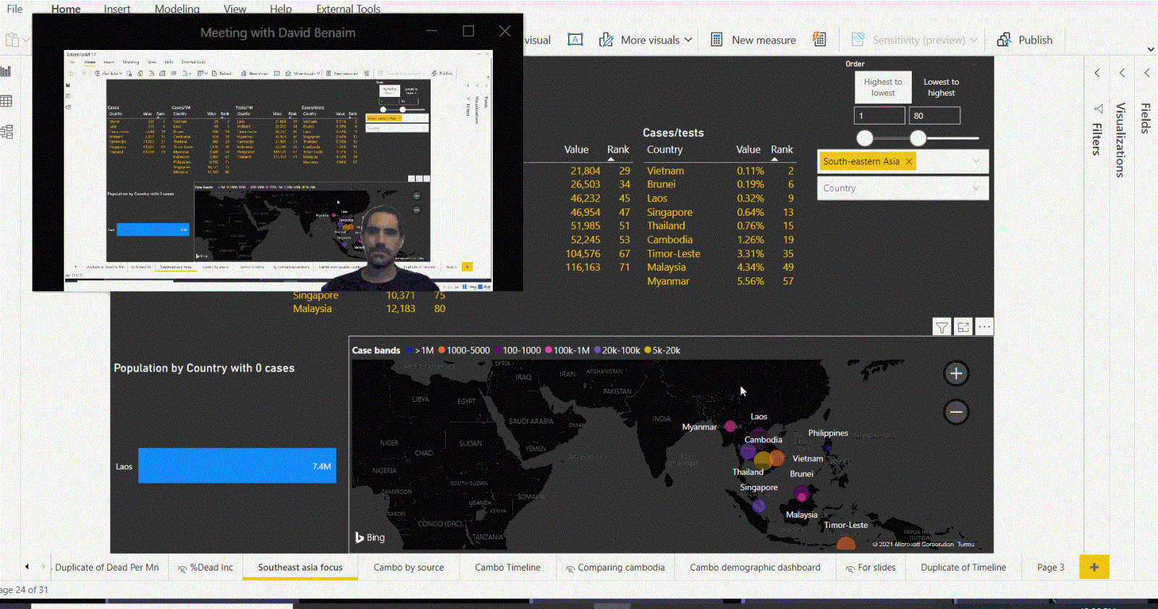Open Data view from left sidebar

pos(7,101)
